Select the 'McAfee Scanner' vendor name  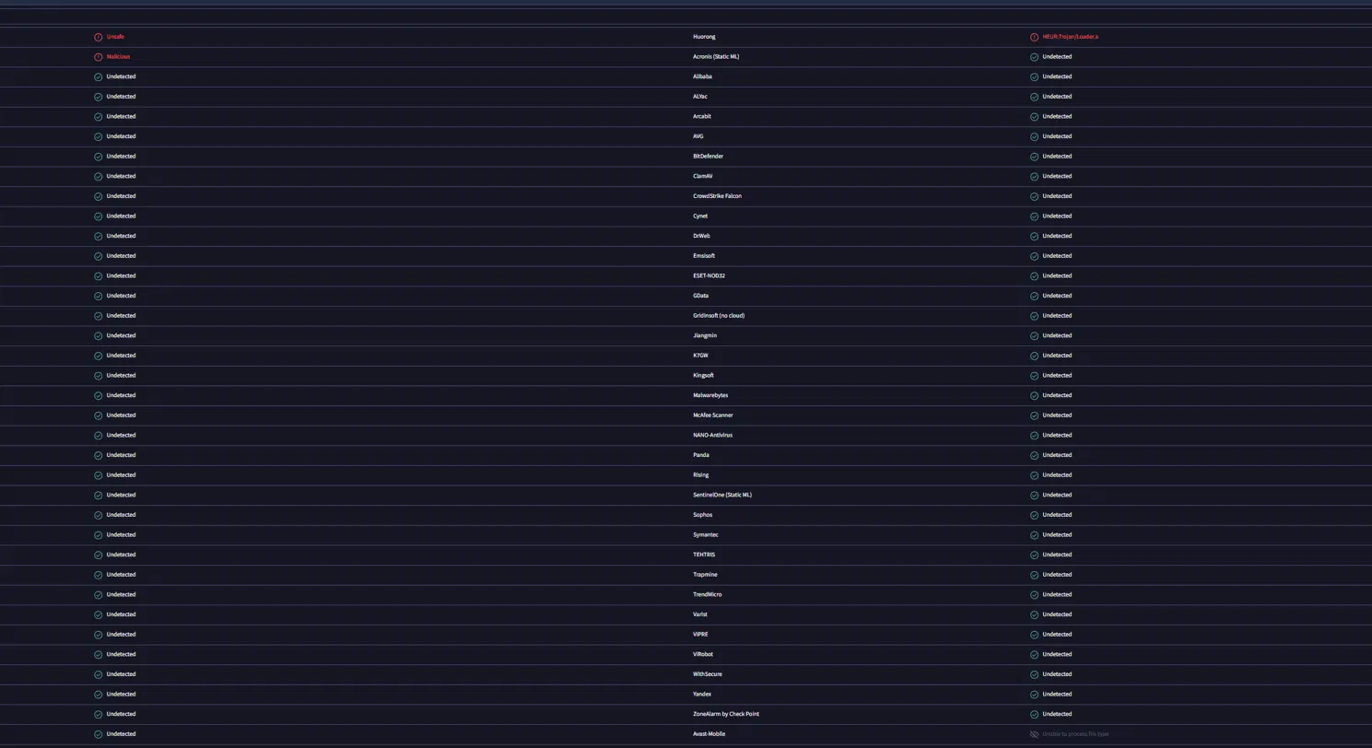tap(713, 415)
